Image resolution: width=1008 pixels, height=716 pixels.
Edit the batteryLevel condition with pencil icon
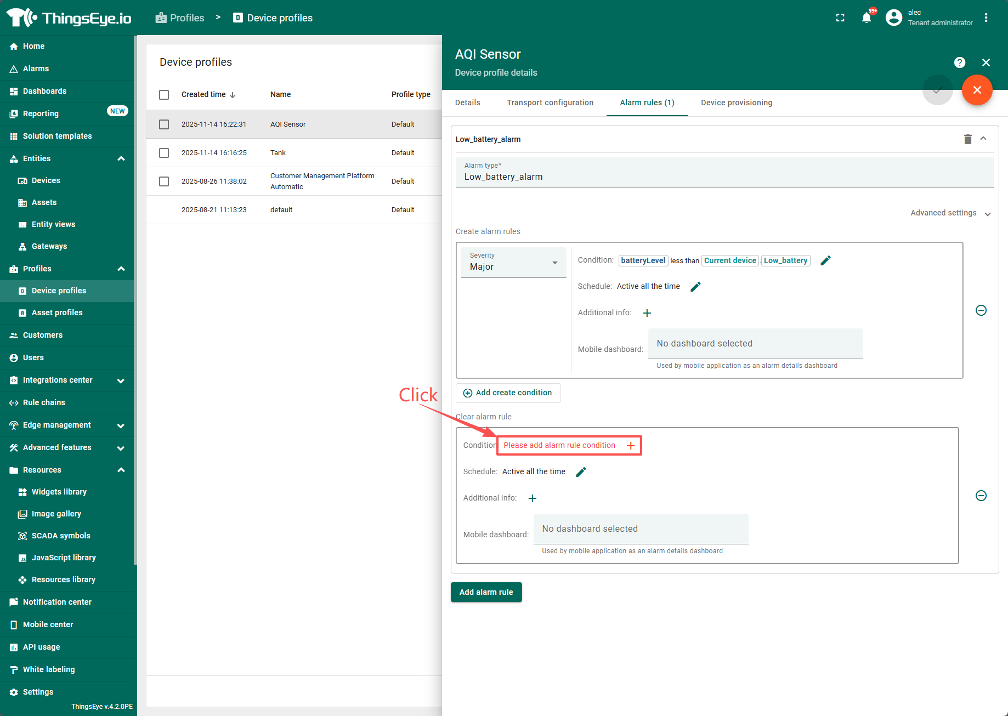825,260
